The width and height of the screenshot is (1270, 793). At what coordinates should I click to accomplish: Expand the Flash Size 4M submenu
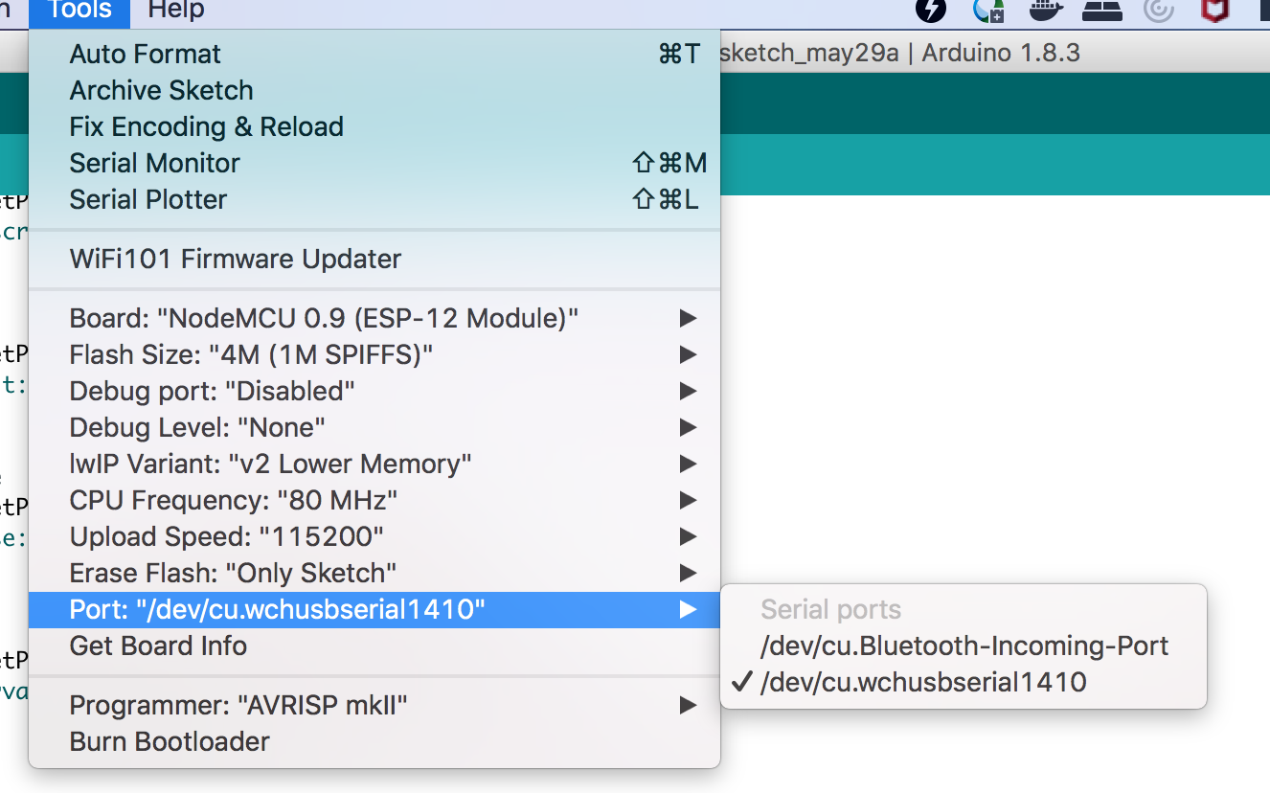tap(374, 355)
